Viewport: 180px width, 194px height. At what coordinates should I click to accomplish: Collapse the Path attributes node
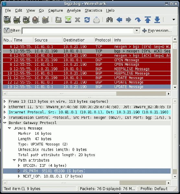[x=14, y=160]
